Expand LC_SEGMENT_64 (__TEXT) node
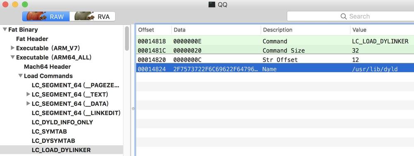 click(x=28, y=94)
